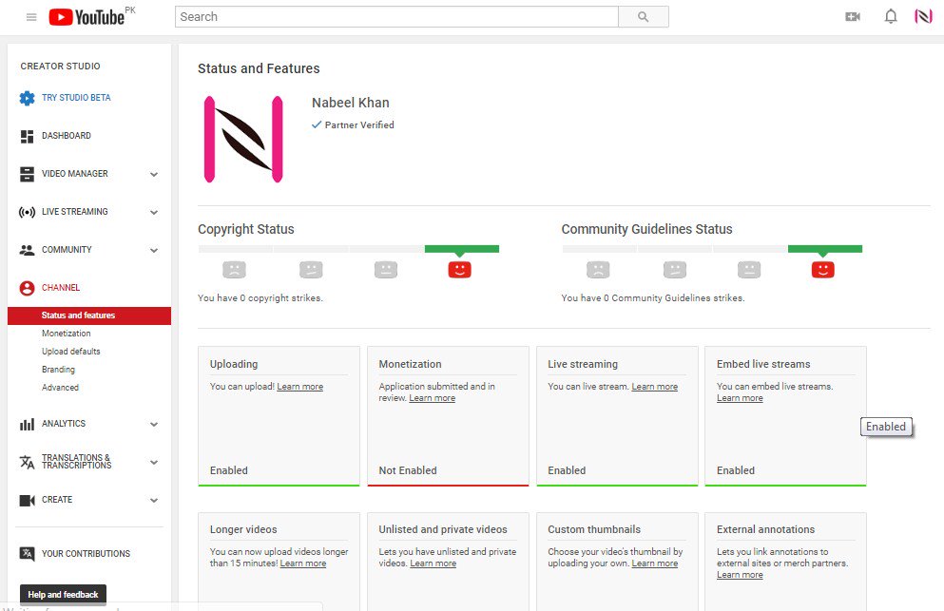
Task: Click the Status and Features page heading
Action: [259, 68]
